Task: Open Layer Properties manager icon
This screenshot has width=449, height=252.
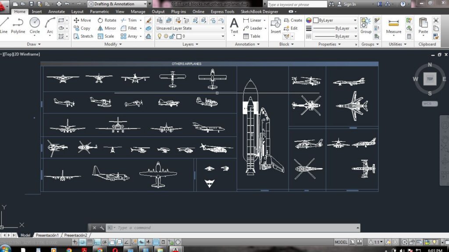Action: 160,20
